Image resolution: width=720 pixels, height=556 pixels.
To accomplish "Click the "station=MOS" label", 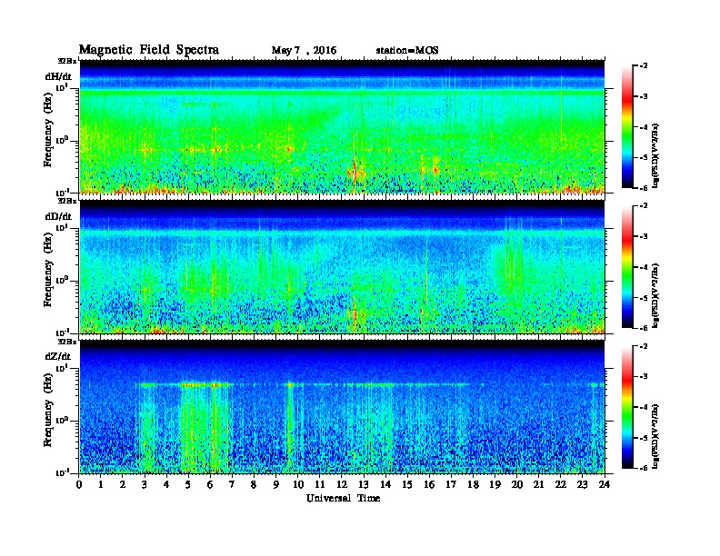I will point(407,51).
